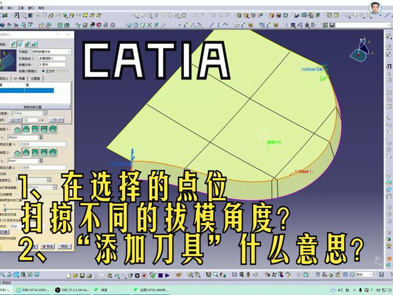Image resolution: width=393 pixels, height=295 pixels.
Task: Select the third (circle) profile type icon
Action: (x=27, y=44)
